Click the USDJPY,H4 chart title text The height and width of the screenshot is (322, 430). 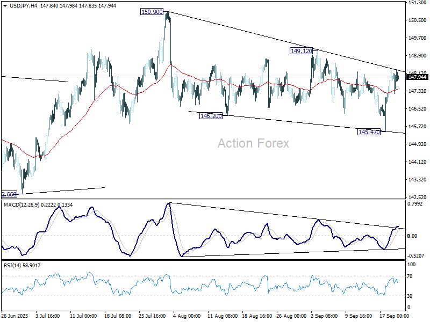(23, 5)
